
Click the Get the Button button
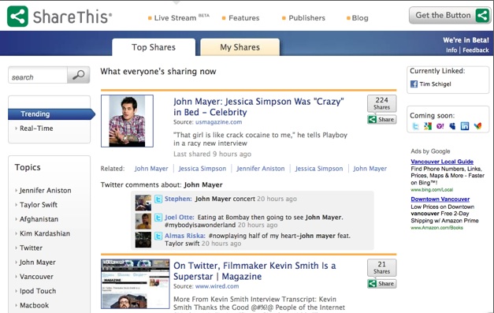450,15
